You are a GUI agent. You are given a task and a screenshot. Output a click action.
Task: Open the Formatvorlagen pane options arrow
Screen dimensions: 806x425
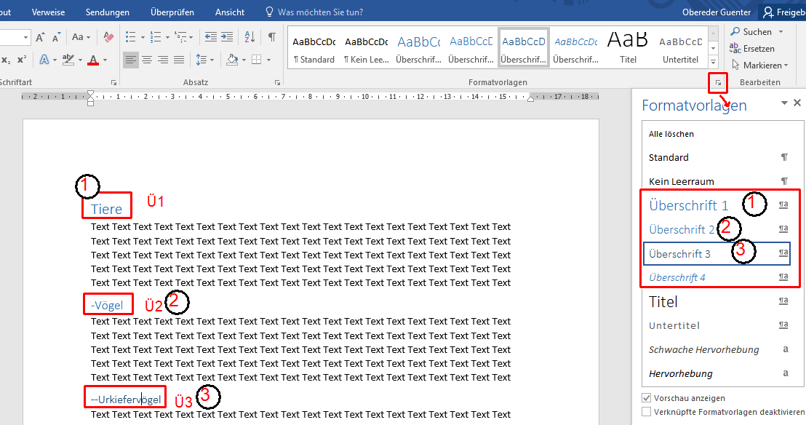click(784, 103)
